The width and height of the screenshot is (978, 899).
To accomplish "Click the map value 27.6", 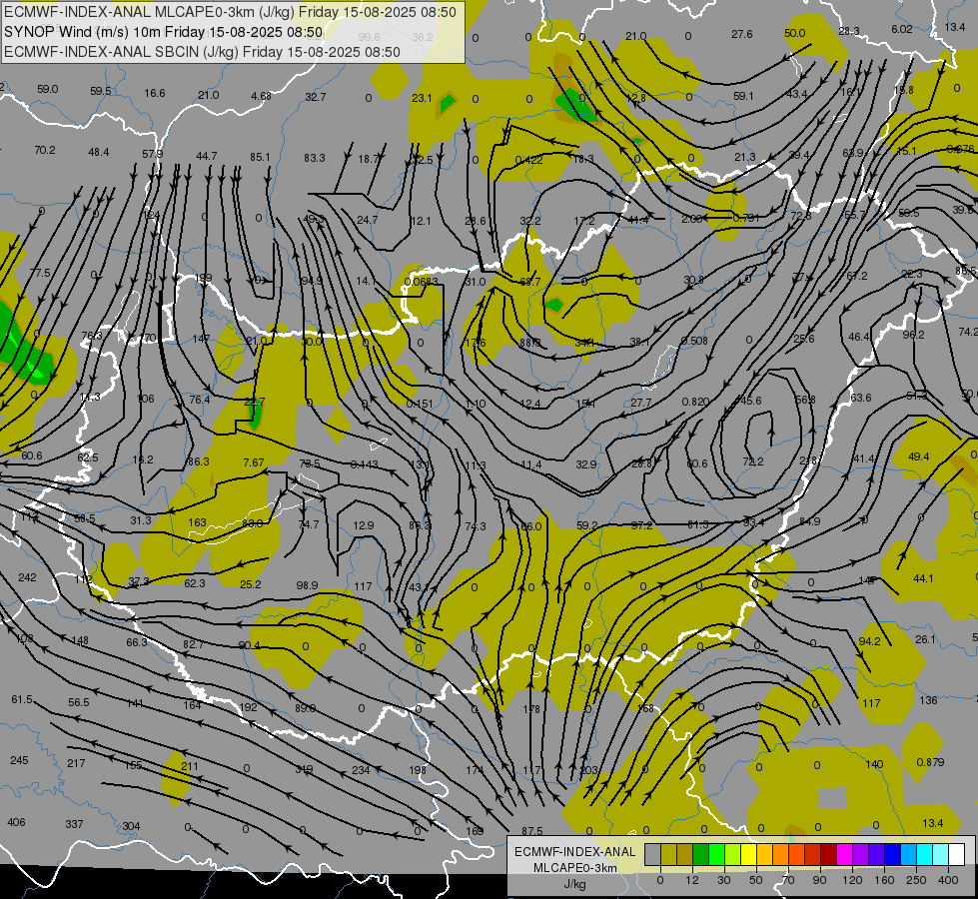I will point(741,34).
